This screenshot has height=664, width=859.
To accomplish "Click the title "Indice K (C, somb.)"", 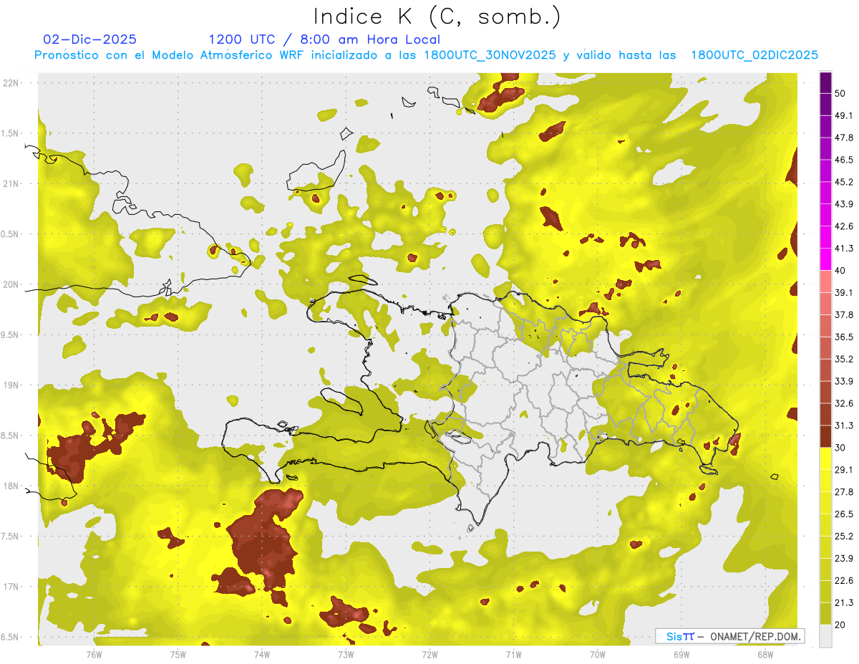I will [x=437, y=16].
